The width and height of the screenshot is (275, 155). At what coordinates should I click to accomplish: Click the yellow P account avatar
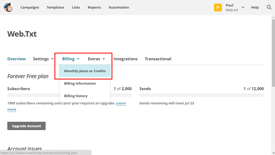pyautogui.click(x=218, y=8)
